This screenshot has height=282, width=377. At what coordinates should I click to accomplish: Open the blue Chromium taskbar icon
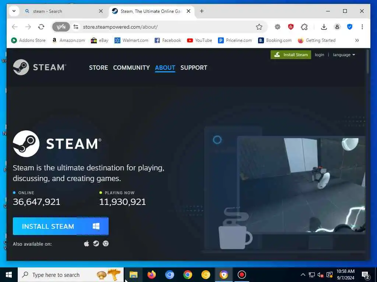169,275
